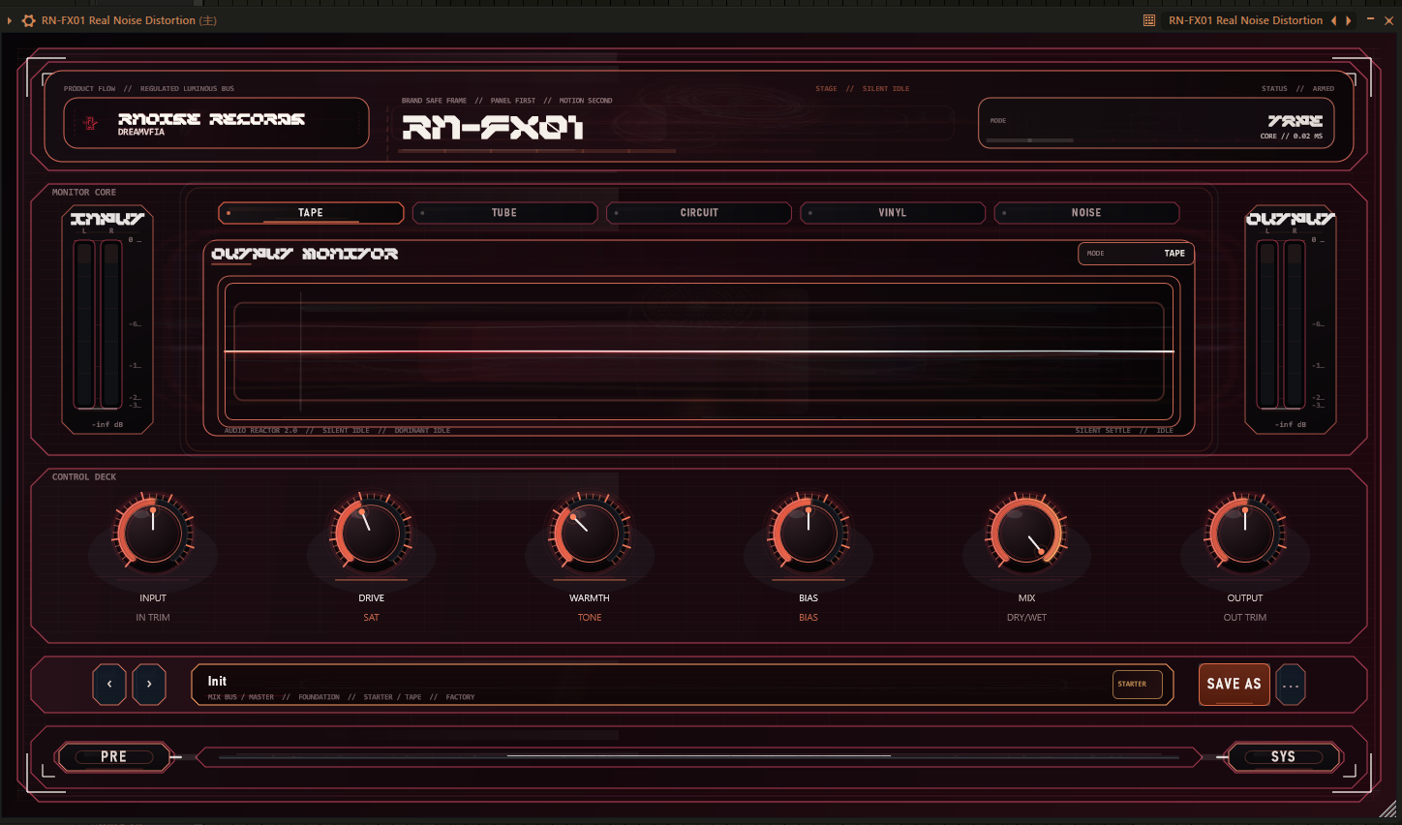Close the plugin window
Viewport: 1402px width, 825px height.
click(x=1388, y=20)
